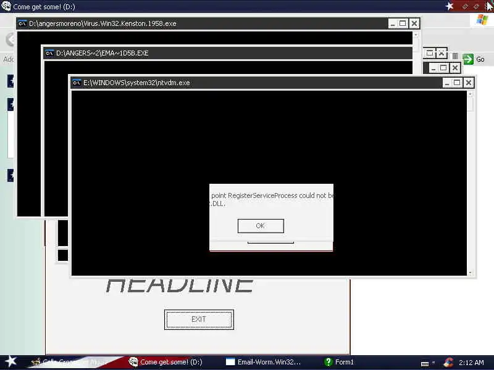
Task: Maximize the Virus.Win32.Kenston.1958.exe window
Action: point(403,23)
